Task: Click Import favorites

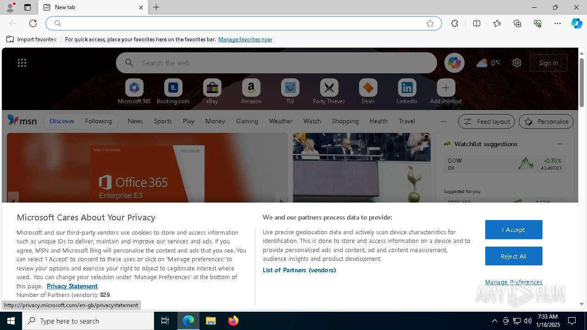Action: coord(31,39)
